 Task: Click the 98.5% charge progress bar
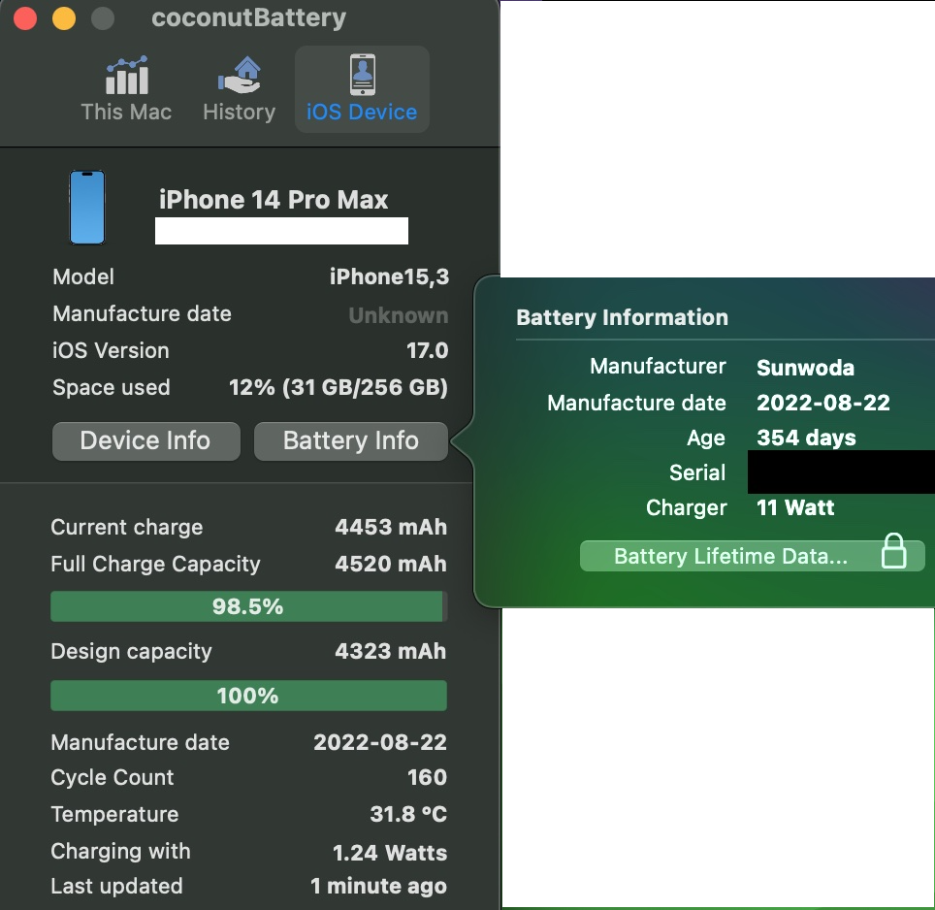248,606
